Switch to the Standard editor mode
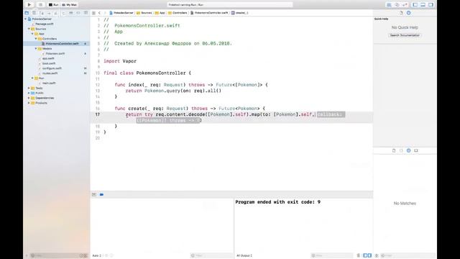Screen dimensions: 460x259 point(389,5)
